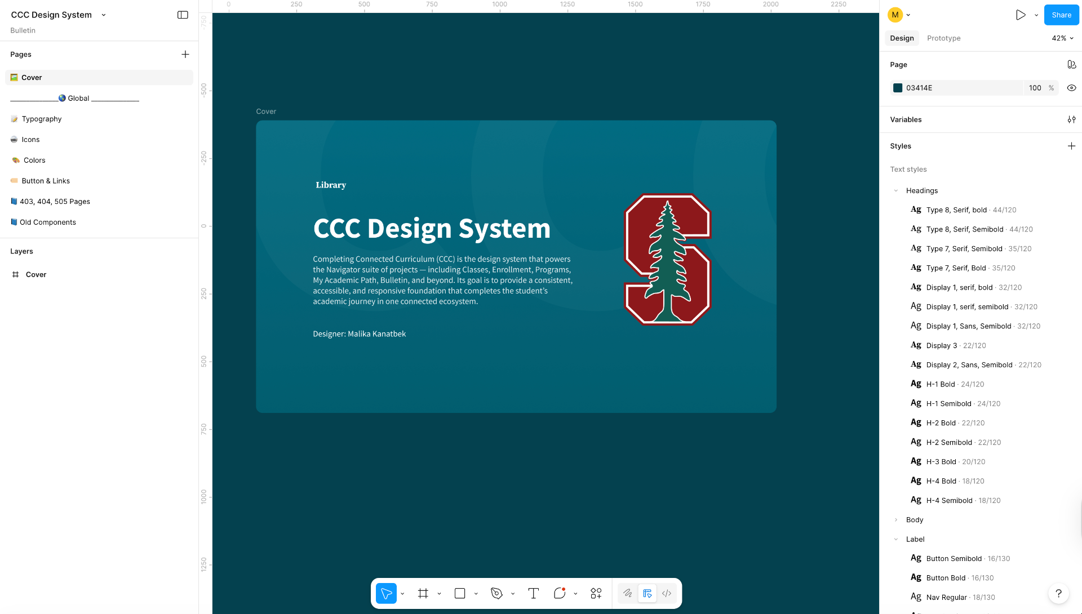Select the Text tool
Viewport: 1082px width, 614px height.
point(533,593)
